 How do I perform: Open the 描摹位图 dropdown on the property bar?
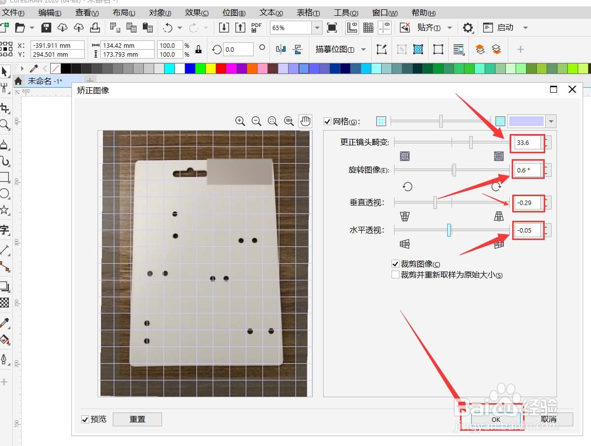362,49
